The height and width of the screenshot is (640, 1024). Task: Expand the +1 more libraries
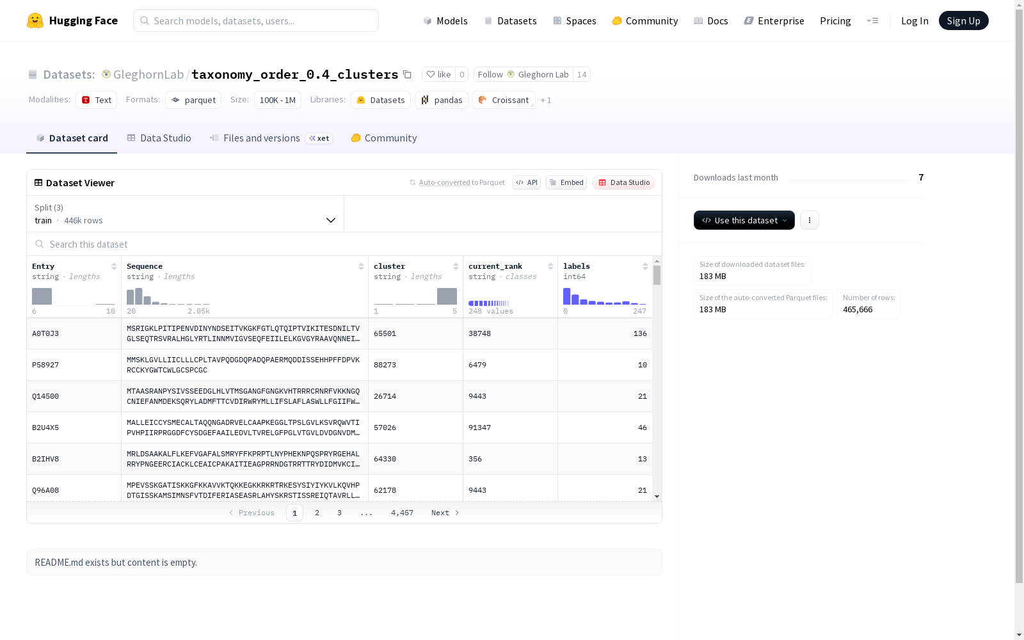point(546,100)
